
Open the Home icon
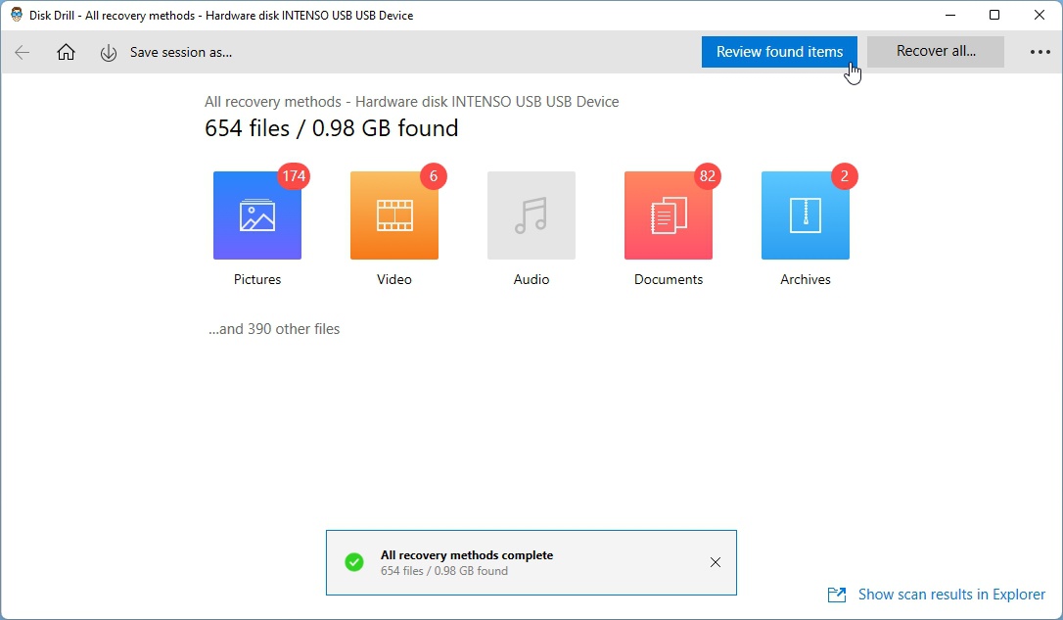pyautogui.click(x=66, y=52)
